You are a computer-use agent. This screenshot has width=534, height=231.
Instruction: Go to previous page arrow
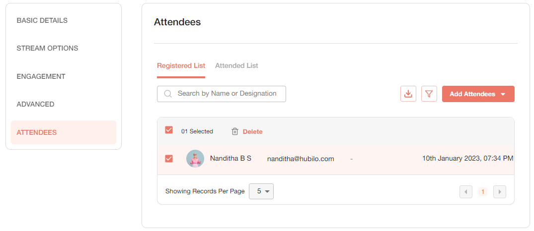pyautogui.click(x=465, y=192)
